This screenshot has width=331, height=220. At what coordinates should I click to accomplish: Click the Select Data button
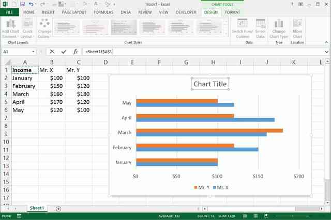pyautogui.click(x=260, y=28)
